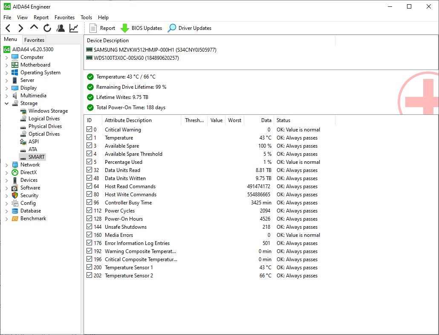The width and height of the screenshot is (439, 335).
Task: Expand the Security tree node
Action: click(6, 196)
